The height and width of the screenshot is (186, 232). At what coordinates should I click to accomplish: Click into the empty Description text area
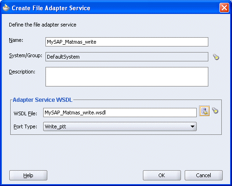point(127,77)
